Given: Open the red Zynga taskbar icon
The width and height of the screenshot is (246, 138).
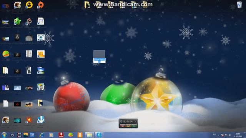Looking at the screenshot, I should [x=61, y=135].
